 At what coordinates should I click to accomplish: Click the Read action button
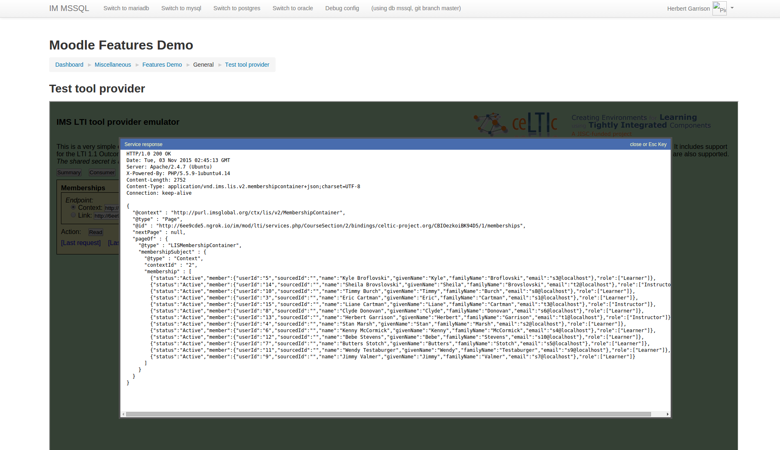[96, 232]
